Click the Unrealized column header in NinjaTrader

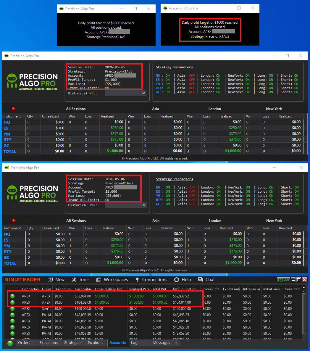(x=291, y=289)
